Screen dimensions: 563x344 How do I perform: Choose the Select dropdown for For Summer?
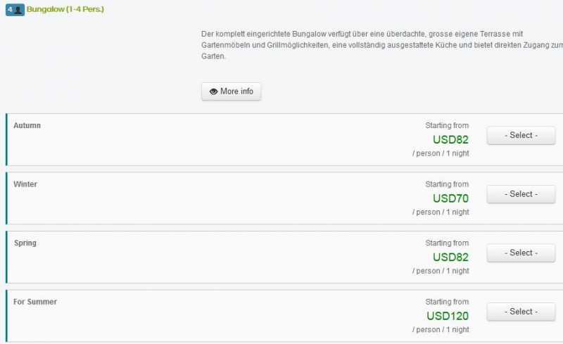(x=521, y=312)
